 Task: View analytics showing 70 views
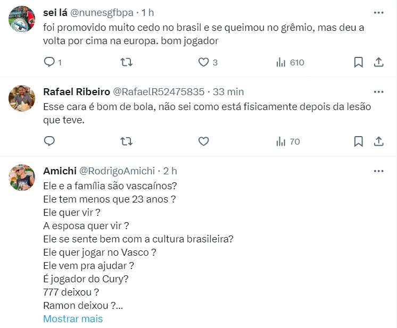point(288,141)
